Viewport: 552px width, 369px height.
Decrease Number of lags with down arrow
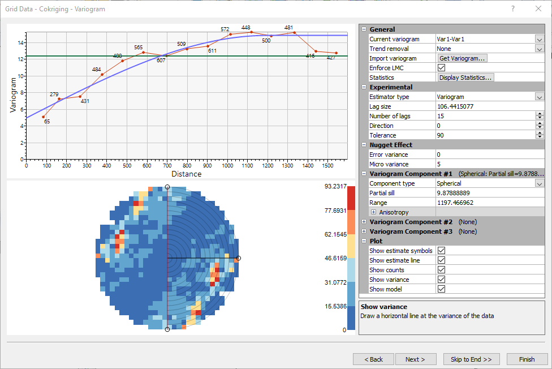(x=540, y=118)
